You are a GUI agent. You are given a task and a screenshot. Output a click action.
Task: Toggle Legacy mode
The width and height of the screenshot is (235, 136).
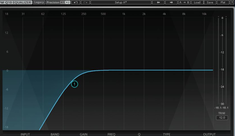tap(39, 2)
